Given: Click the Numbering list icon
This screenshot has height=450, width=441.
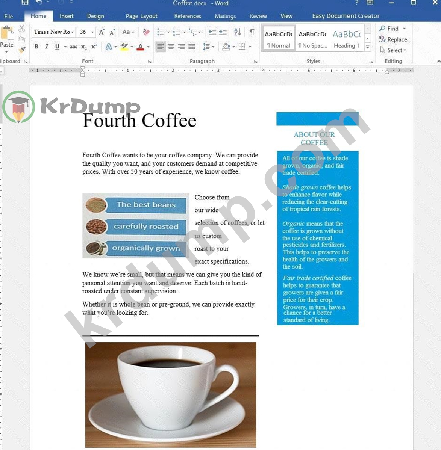Looking at the screenshot, I should [x=177, y=32].
